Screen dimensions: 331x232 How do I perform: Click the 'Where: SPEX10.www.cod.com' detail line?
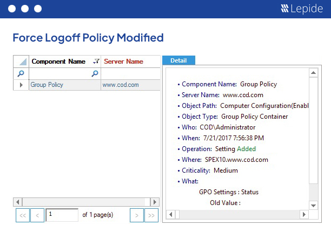click(x=223, y=160)
